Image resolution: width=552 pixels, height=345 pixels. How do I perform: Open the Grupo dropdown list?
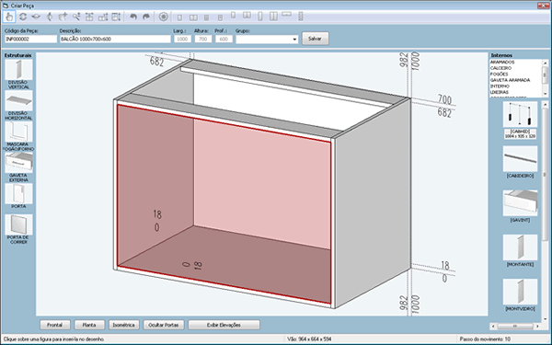294,39
